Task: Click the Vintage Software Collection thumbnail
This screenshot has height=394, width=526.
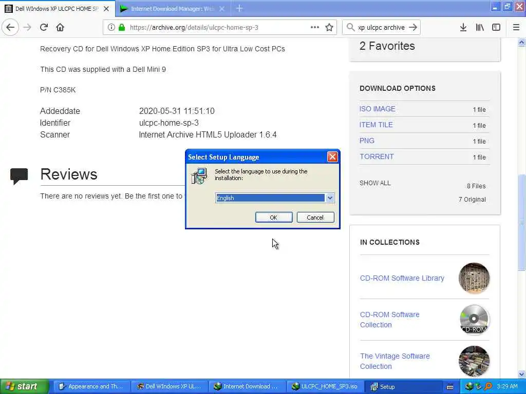Action: coord(474,361)
